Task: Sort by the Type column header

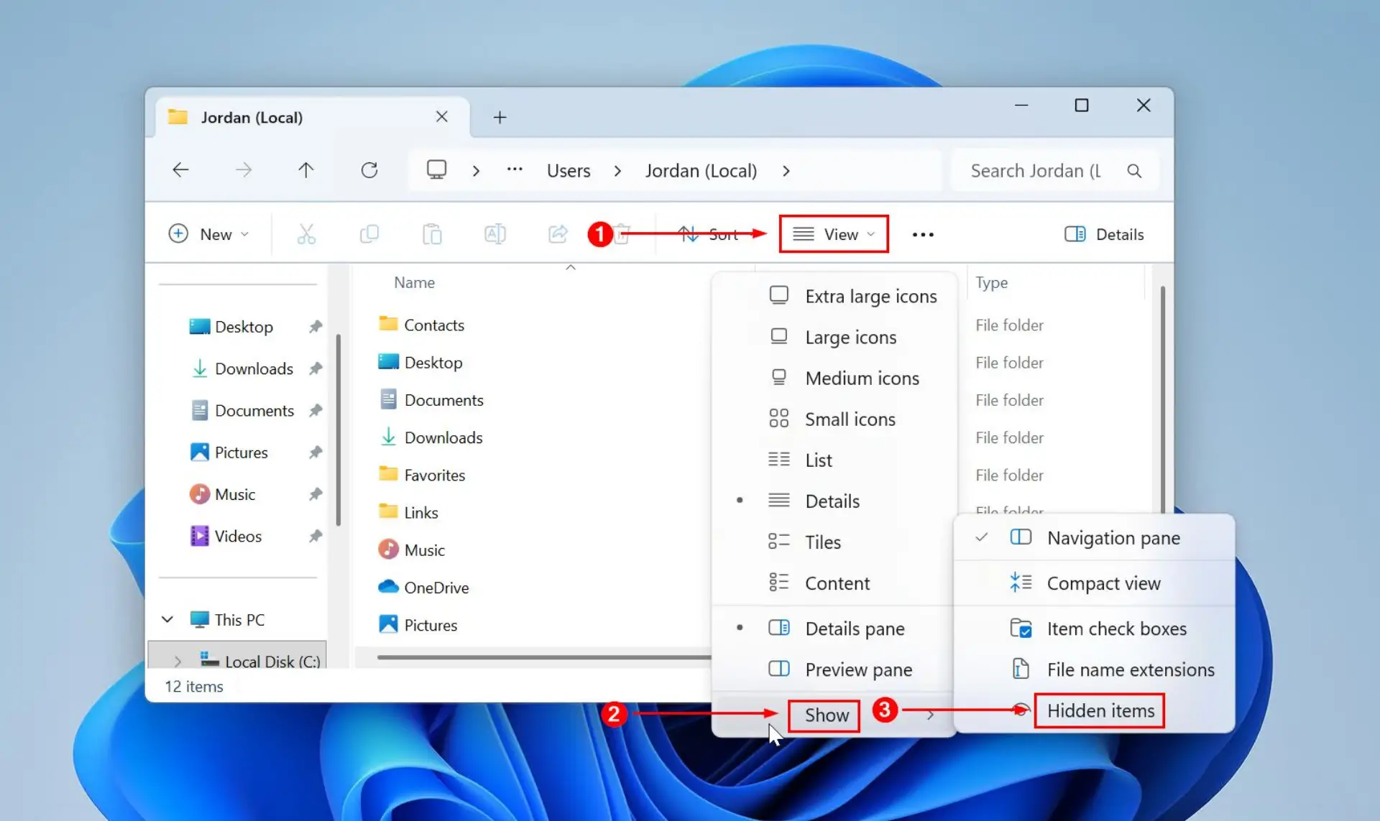Action: pyautogui.click(x=991, y=283)
